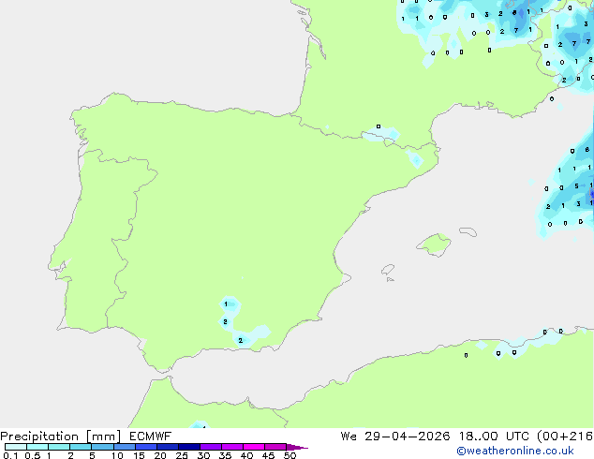This screenshot has height=459, width=594.
Task: Click the "40" legend scale value
Action: [246, 455]
